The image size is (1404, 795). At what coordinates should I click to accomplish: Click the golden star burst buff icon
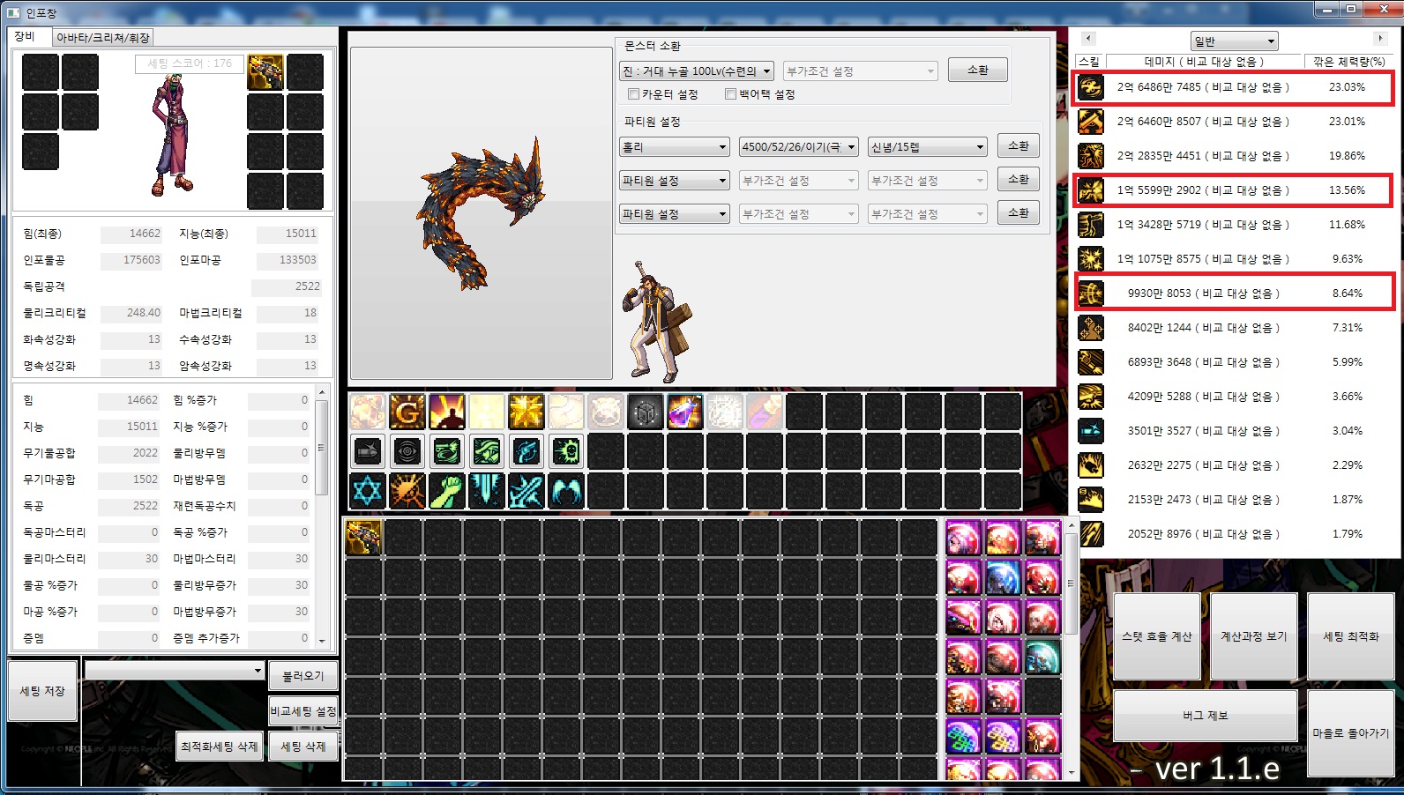[x=526, y=412]
